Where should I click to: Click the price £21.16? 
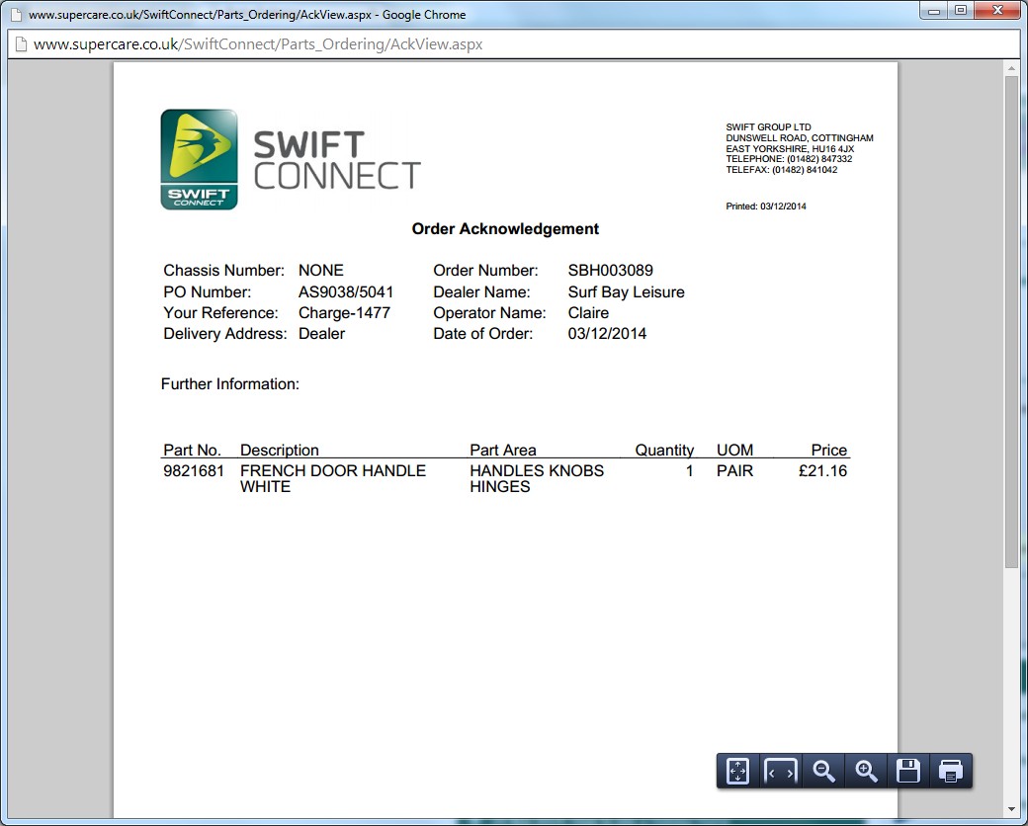(x=822, y=470)
